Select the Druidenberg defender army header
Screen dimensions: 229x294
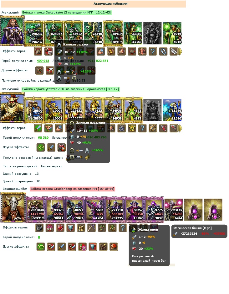(72, 189)
